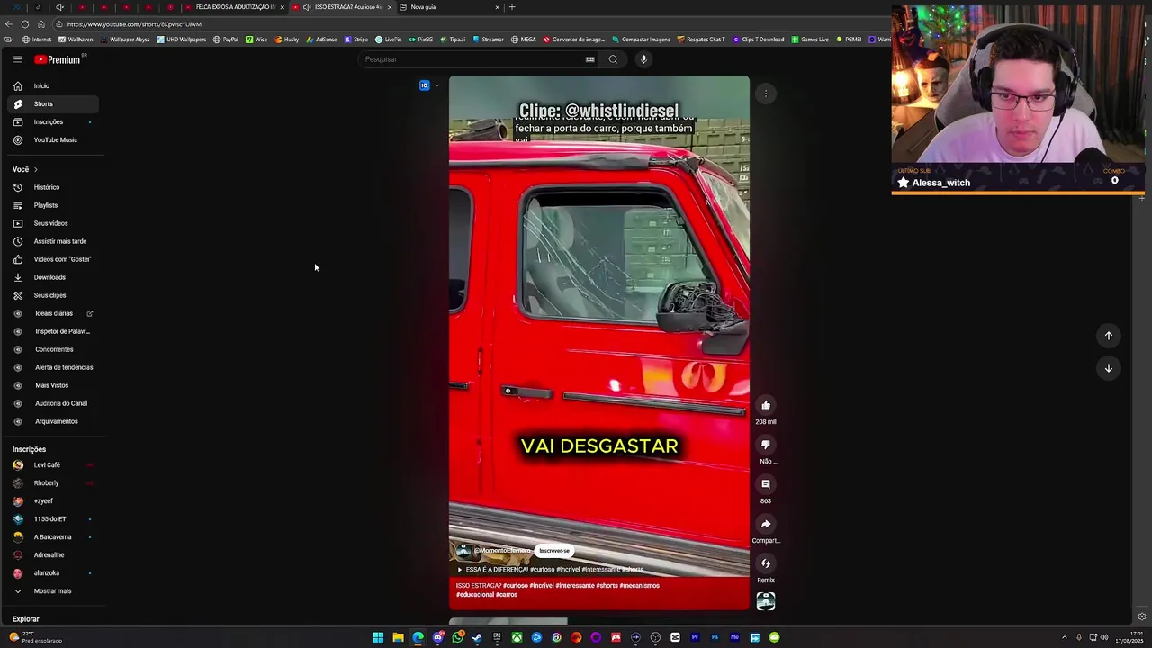Start voice search with microphone icon
Viewport: 1152px width, 648px height.
click(643, 59)
